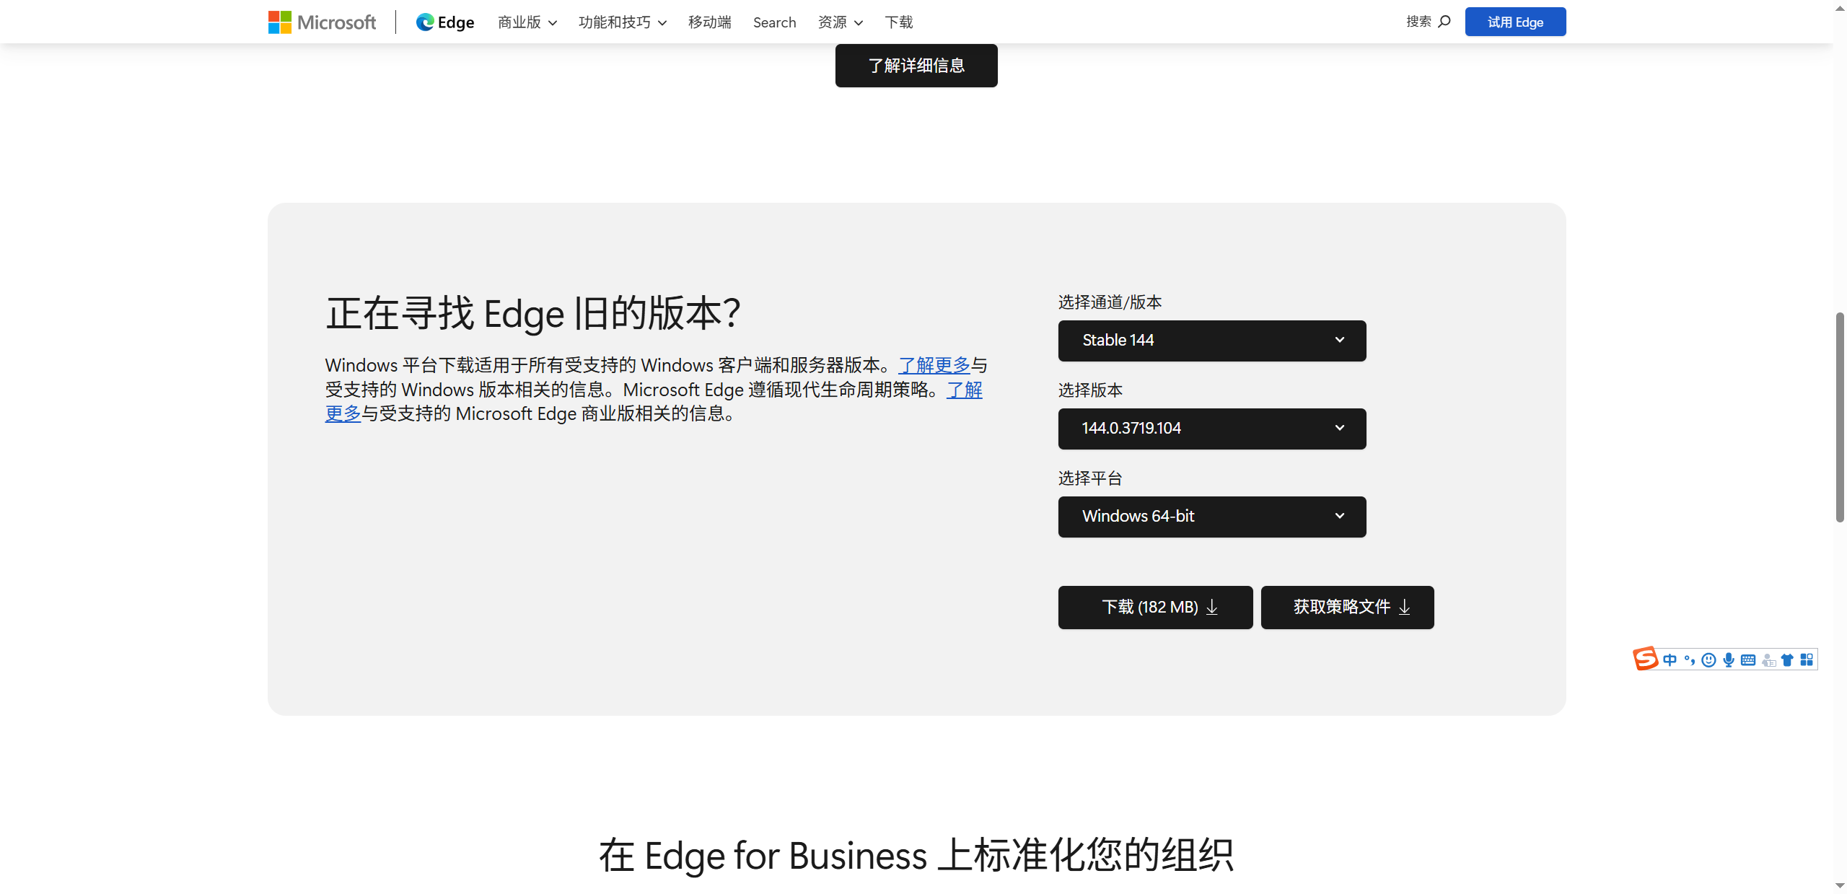Open the 144.0.3719.104 version dropdown

pos(1211,429)
